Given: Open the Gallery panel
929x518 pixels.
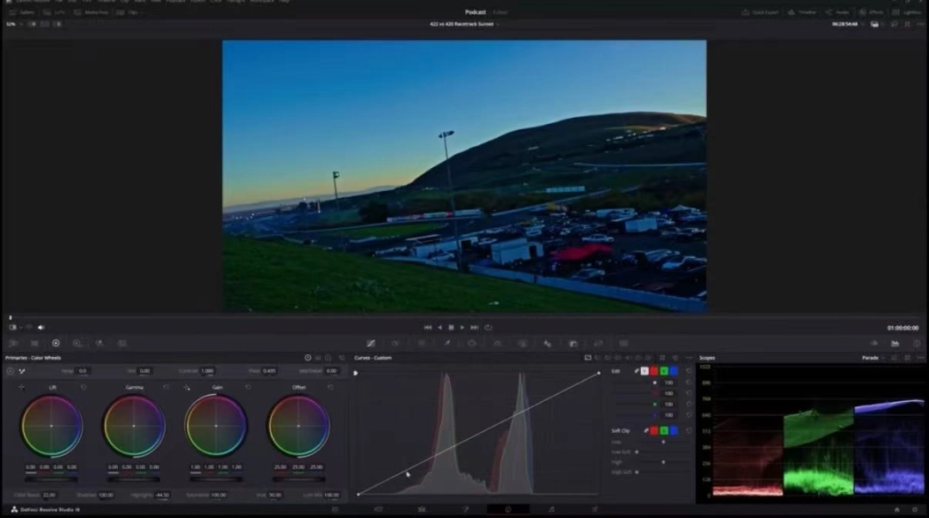Looking at the screenshot, I should click(x=22, y=12).
